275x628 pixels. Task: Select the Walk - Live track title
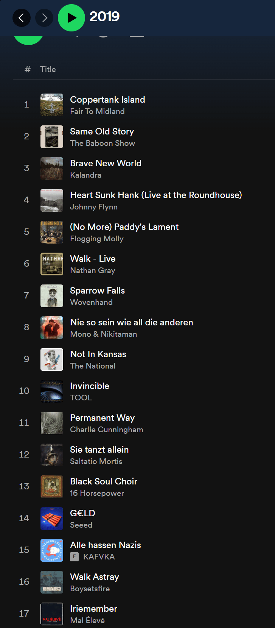(93, 259)
